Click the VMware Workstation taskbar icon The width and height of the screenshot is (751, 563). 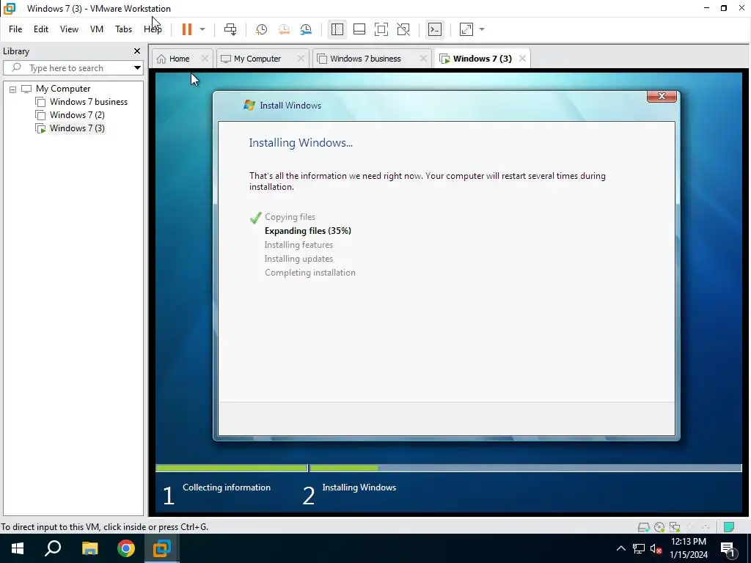[x=162, y=548]
